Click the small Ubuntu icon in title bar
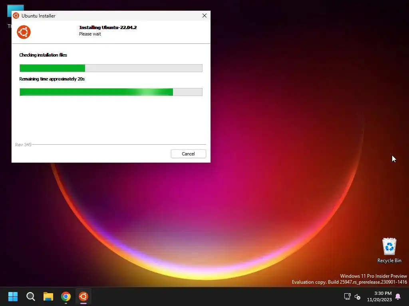409x306 pixels. (16, 16)
